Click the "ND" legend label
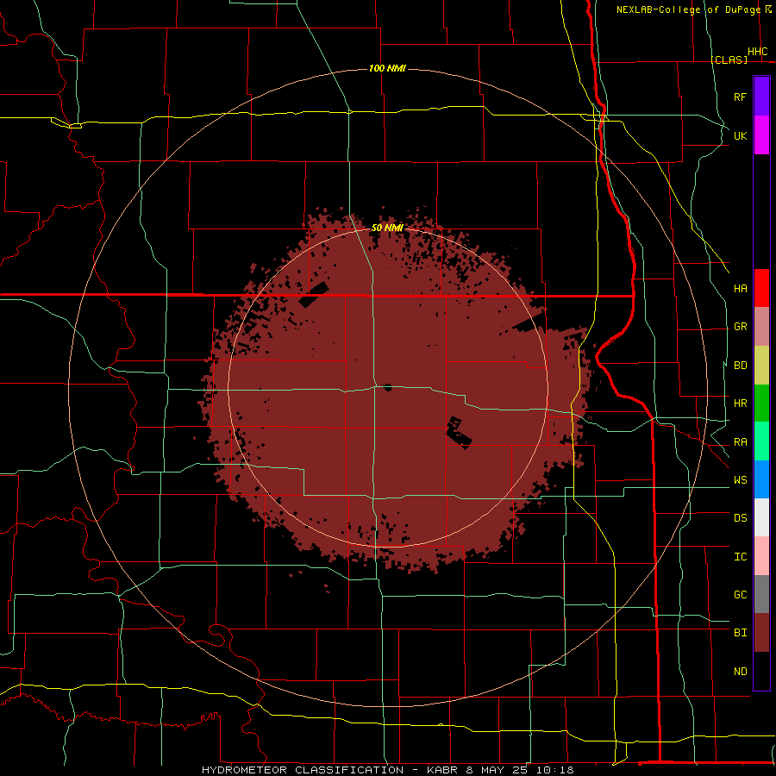The image size is (776, 776). [741, 672]
